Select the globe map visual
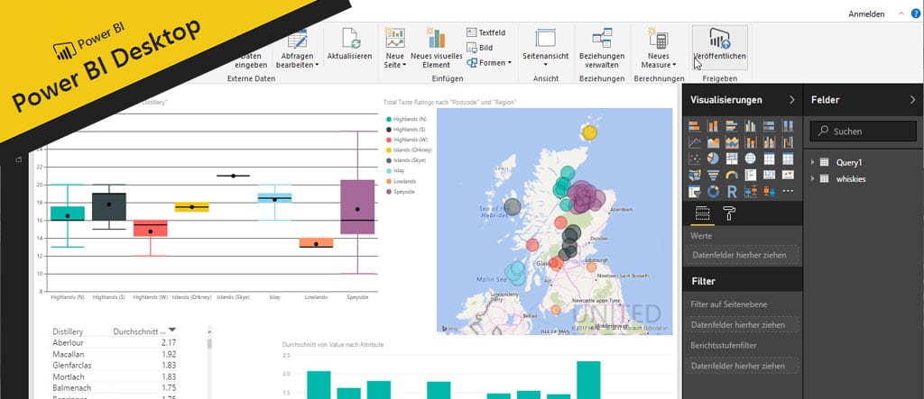The height and width of the screenshot is (399, 924). 750,159
